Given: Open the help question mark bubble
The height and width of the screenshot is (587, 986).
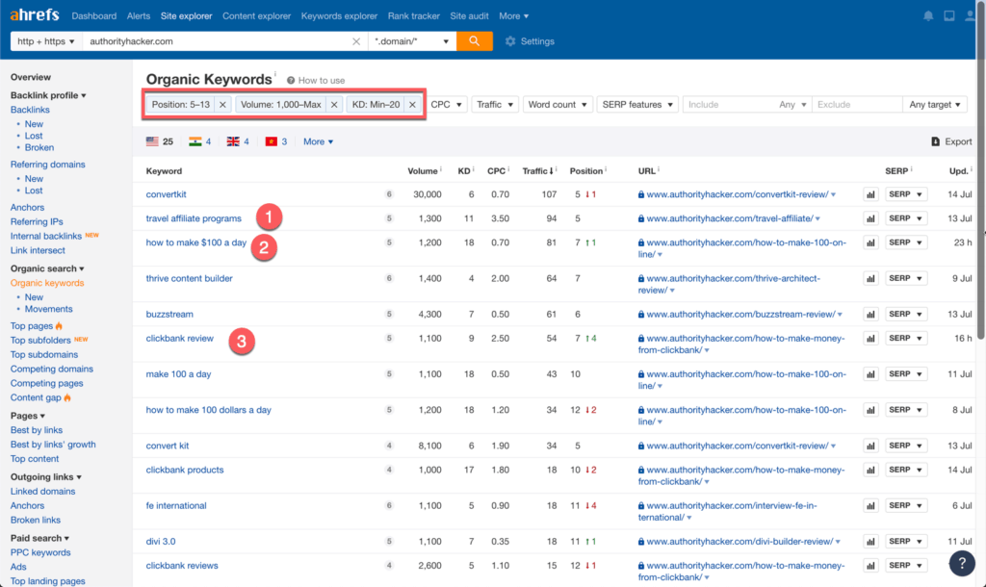Looking at the screenshot, I should pyautogui.click(x=961, y=563).
